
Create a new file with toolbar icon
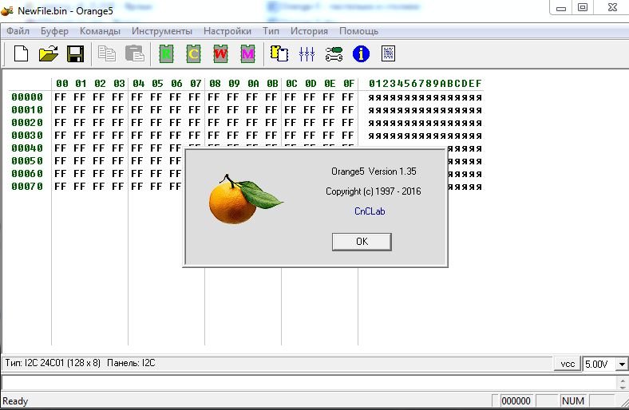(21, 53)
